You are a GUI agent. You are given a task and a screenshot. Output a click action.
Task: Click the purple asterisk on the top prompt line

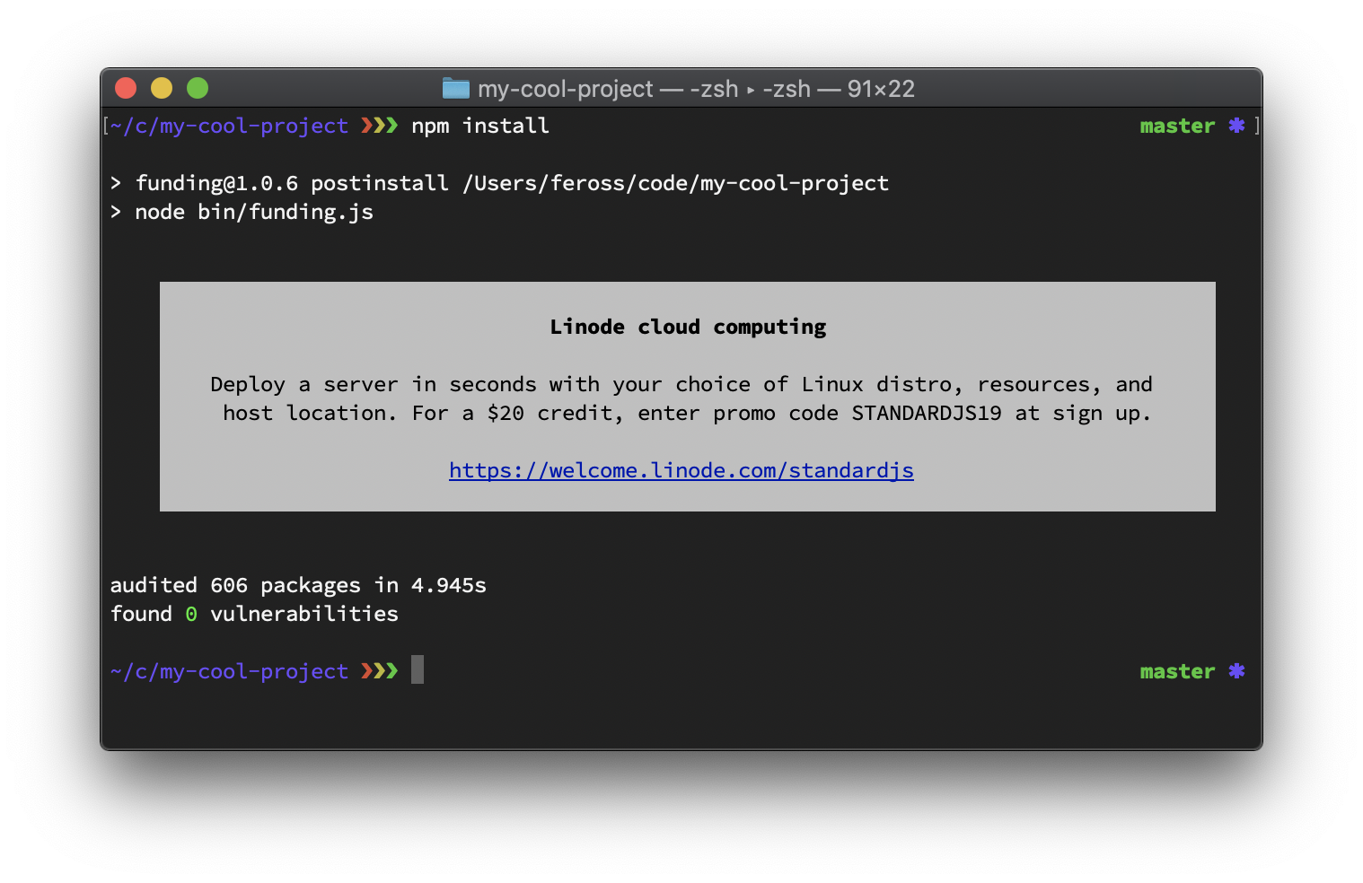[x=1236, y=126]
